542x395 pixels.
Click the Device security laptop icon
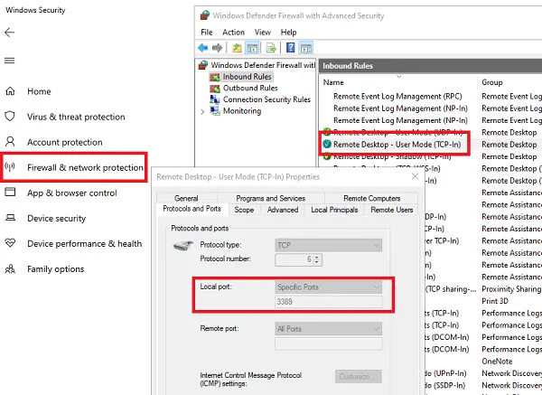(x=10, y=218)
